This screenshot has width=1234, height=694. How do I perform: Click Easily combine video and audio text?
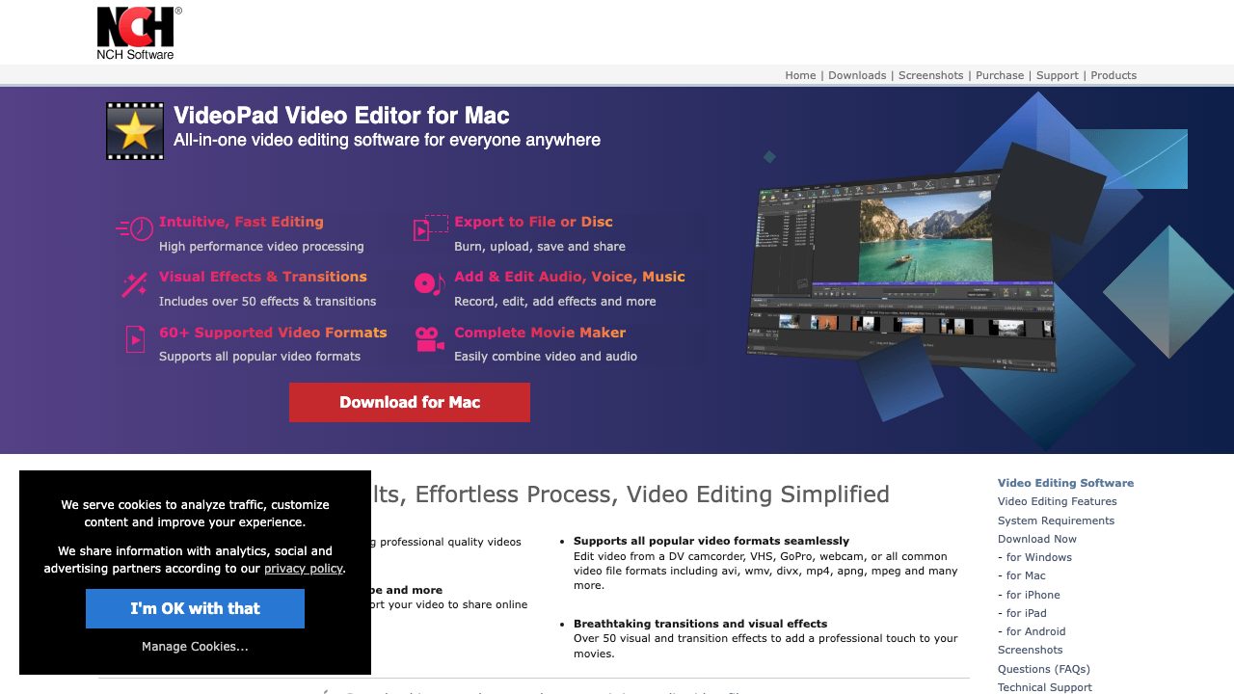coord(546,357)
